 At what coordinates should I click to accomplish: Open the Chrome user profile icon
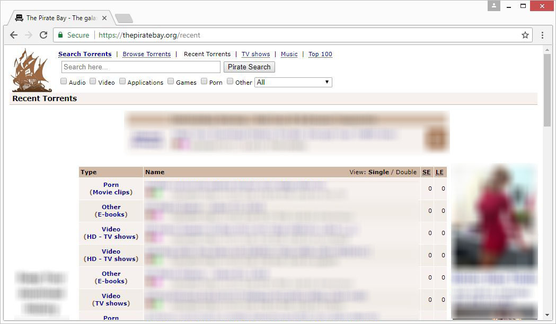click(x=494, y=6)
